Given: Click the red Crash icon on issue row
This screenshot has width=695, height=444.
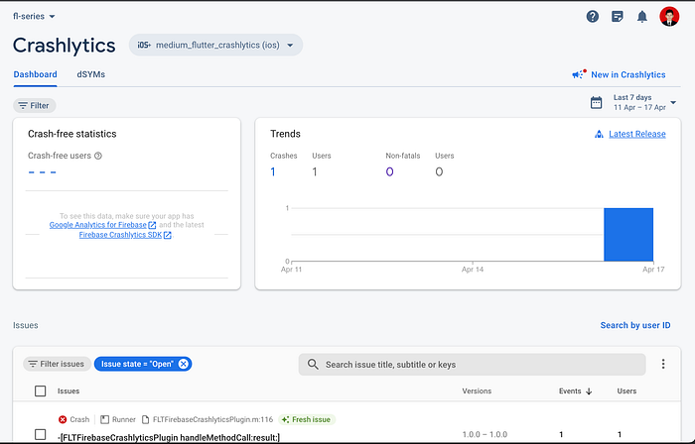Looking at the screenshot, I should [x=63, y=419].
